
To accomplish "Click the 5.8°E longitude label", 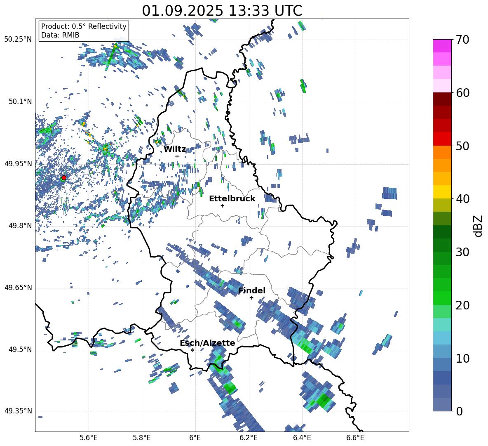I will 142,438.
